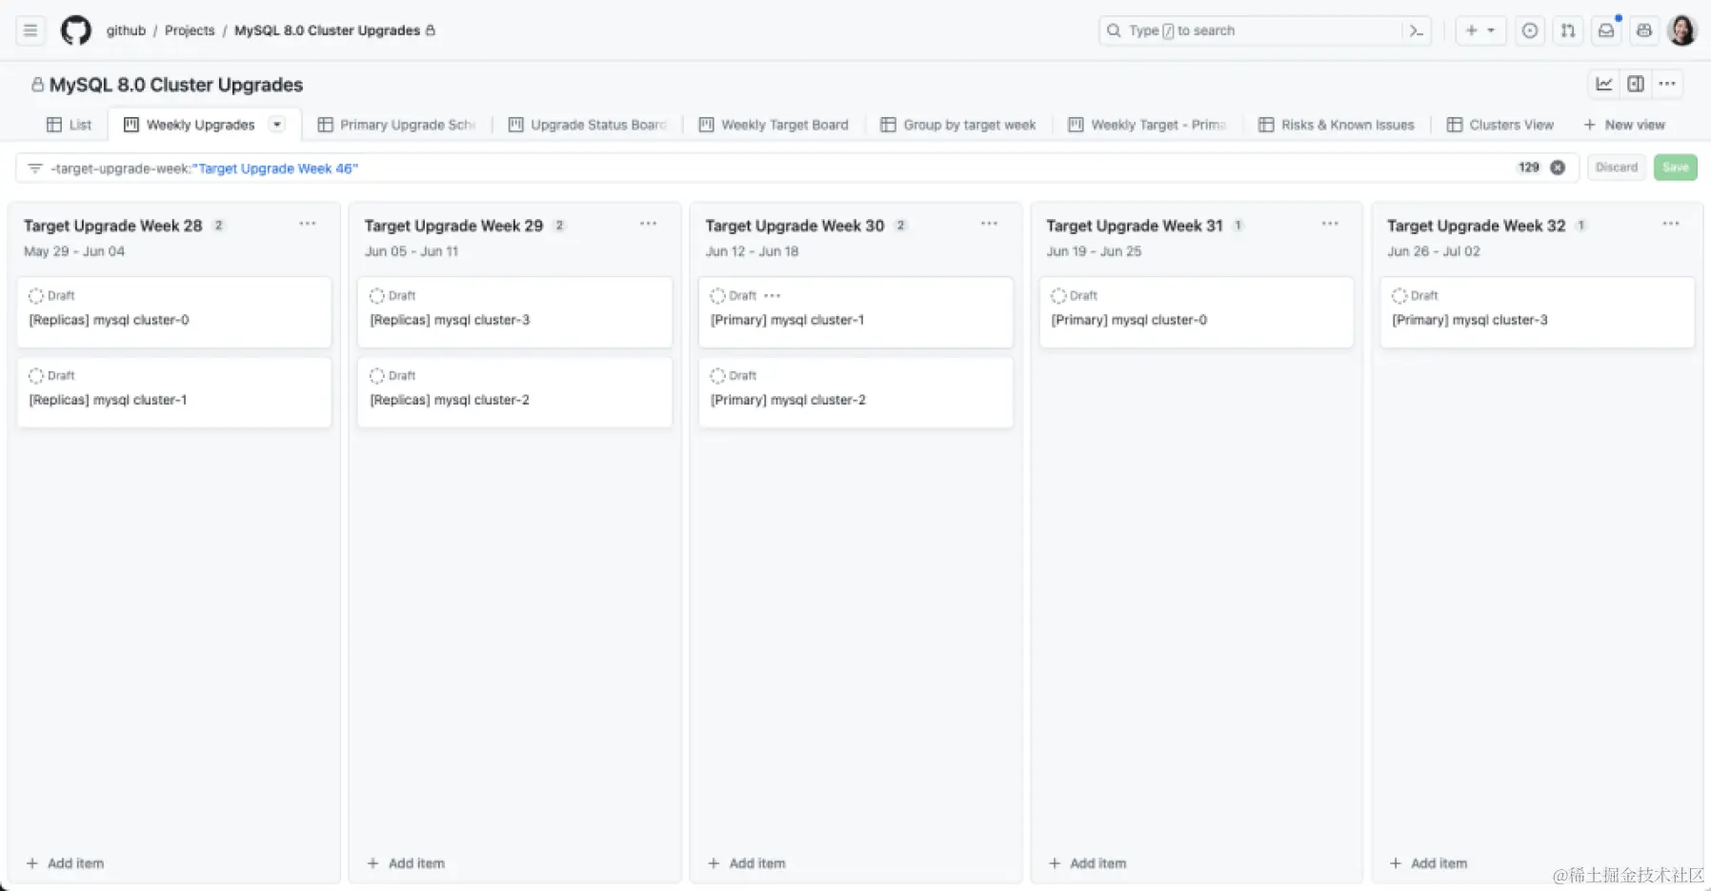Open options on the [Primary] mysql cluster-1 card
The height and width of the screenshot is (891, 1711).
[x=773, y=296]
